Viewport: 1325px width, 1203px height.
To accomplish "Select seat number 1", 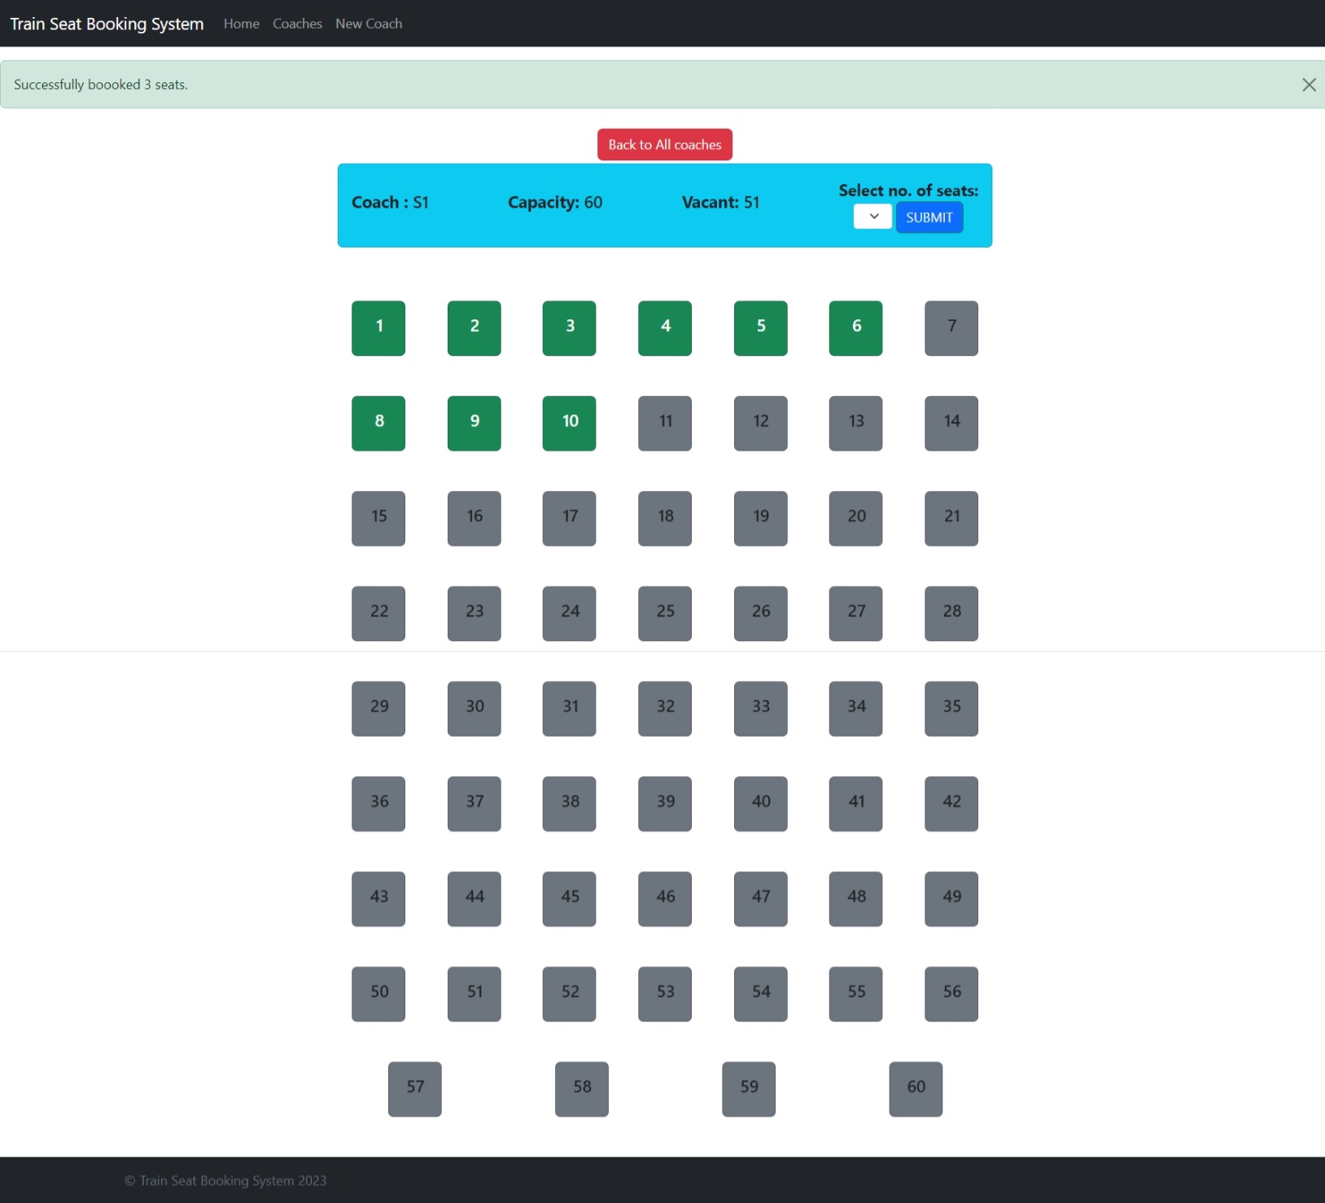I will [378, 327].
